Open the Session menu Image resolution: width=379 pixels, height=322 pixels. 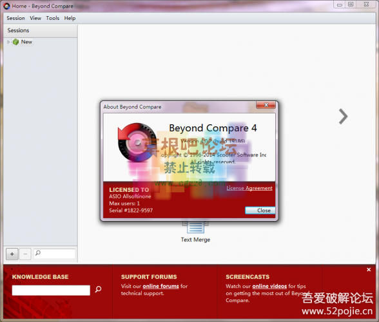15,18
